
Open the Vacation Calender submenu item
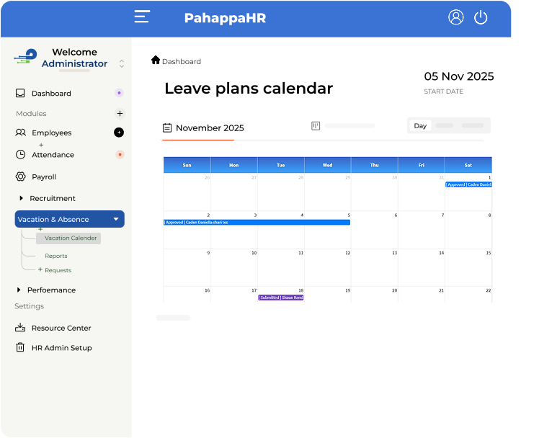70,238
